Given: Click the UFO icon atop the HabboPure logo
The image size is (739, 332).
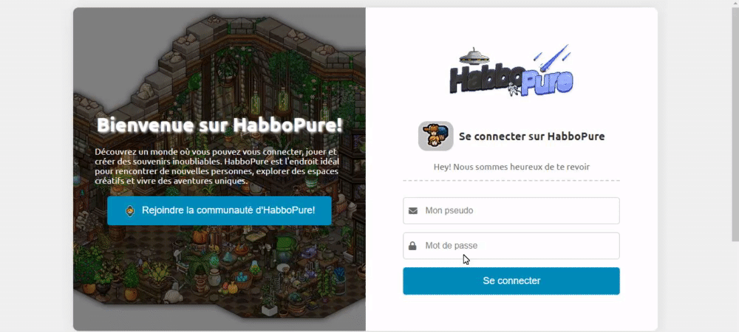Looking at the screenshot, I should (474, 56).
